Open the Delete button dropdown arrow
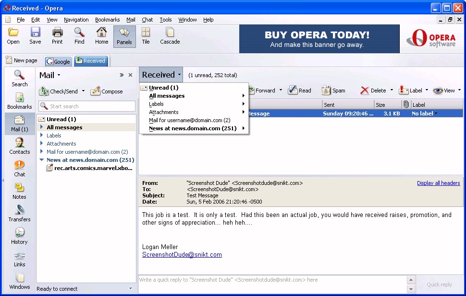 [x=392, y=90]
